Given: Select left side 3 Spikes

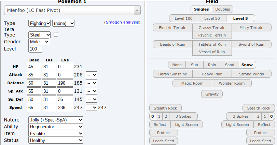Looking at the screenshot, I should click(x=183, y=116).
